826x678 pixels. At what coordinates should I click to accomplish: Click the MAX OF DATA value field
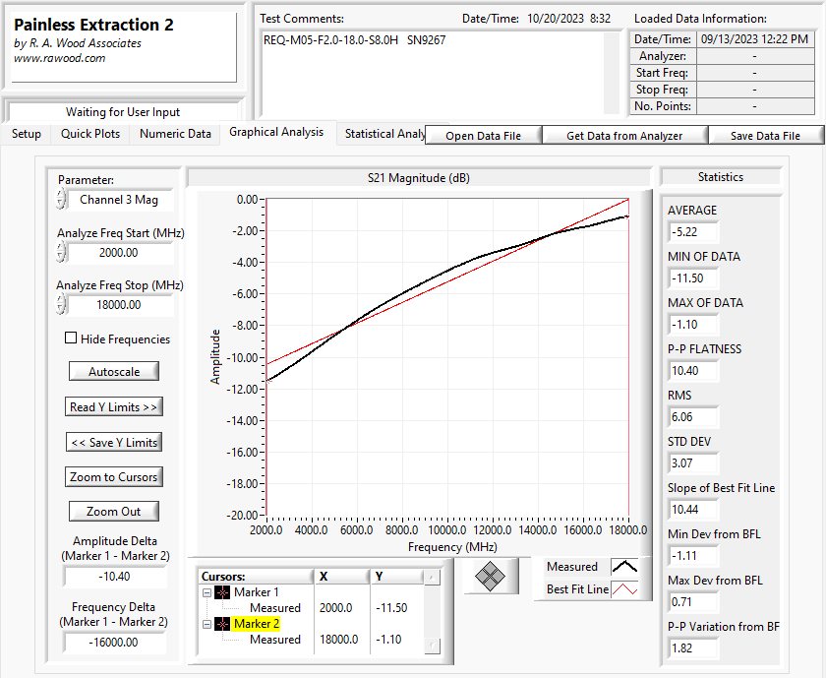(692, 325)
